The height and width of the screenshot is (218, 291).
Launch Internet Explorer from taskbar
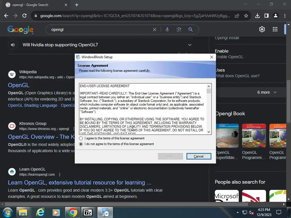click(x=40, y=212)
